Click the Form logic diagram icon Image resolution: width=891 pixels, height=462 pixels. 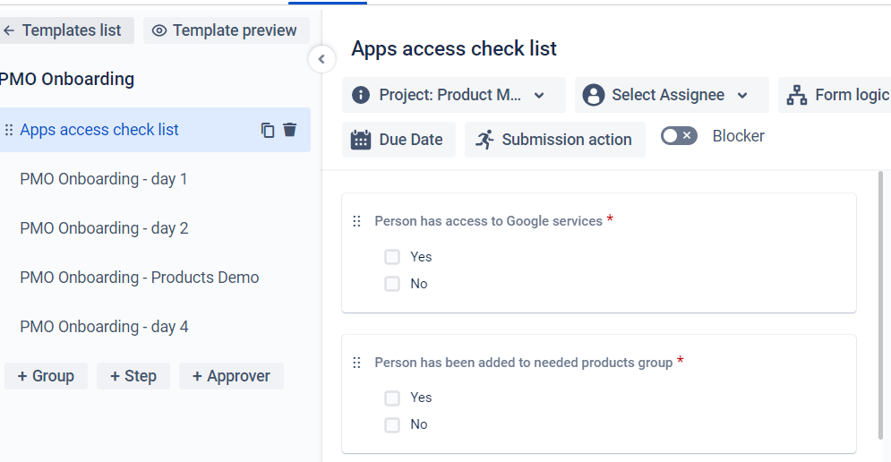coord(797,95)
